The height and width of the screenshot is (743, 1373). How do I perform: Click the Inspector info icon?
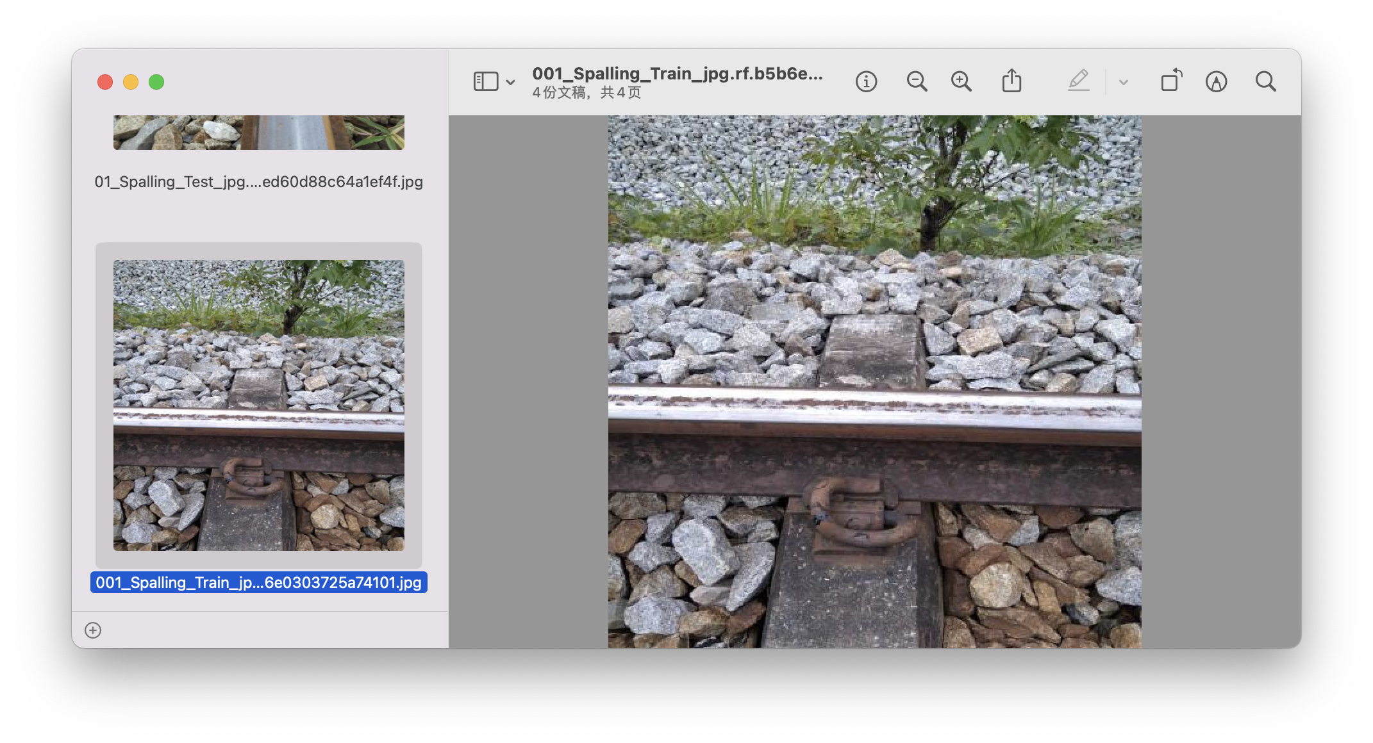pyautogui.click(x=866, y=81)
